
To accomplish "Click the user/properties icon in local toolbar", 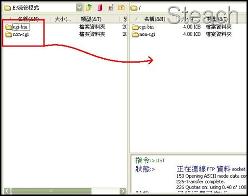I will 111,8.
